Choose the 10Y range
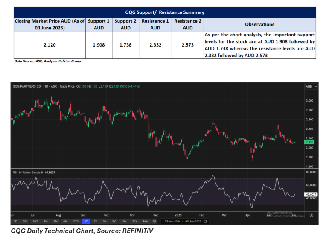326x237 pixels. (x=124, y=221)
